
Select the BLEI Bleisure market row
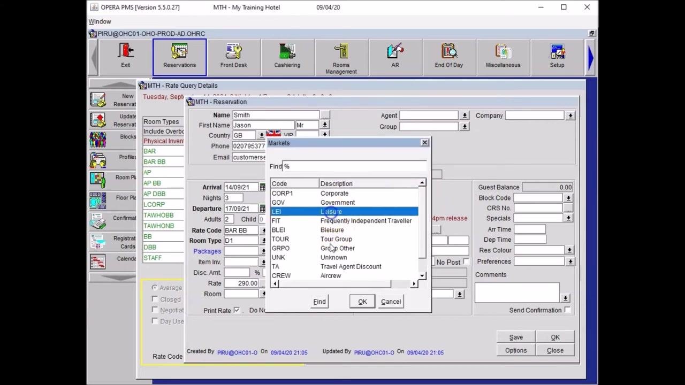tap(344, 229)
